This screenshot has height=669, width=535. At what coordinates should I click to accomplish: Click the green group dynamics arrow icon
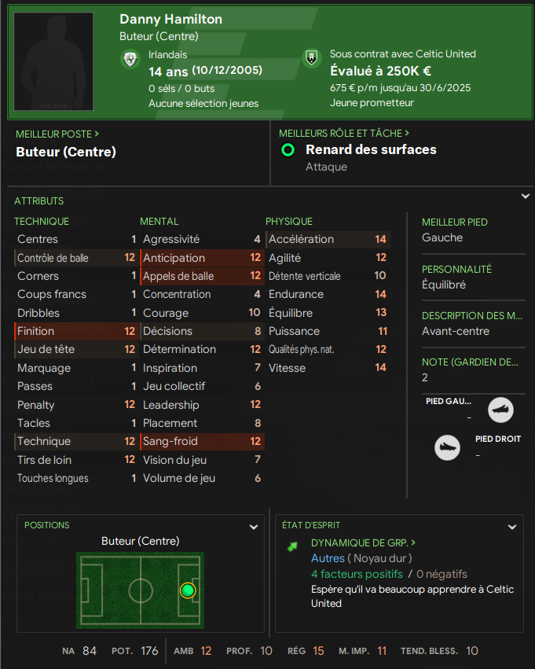(x=293, y=546)
